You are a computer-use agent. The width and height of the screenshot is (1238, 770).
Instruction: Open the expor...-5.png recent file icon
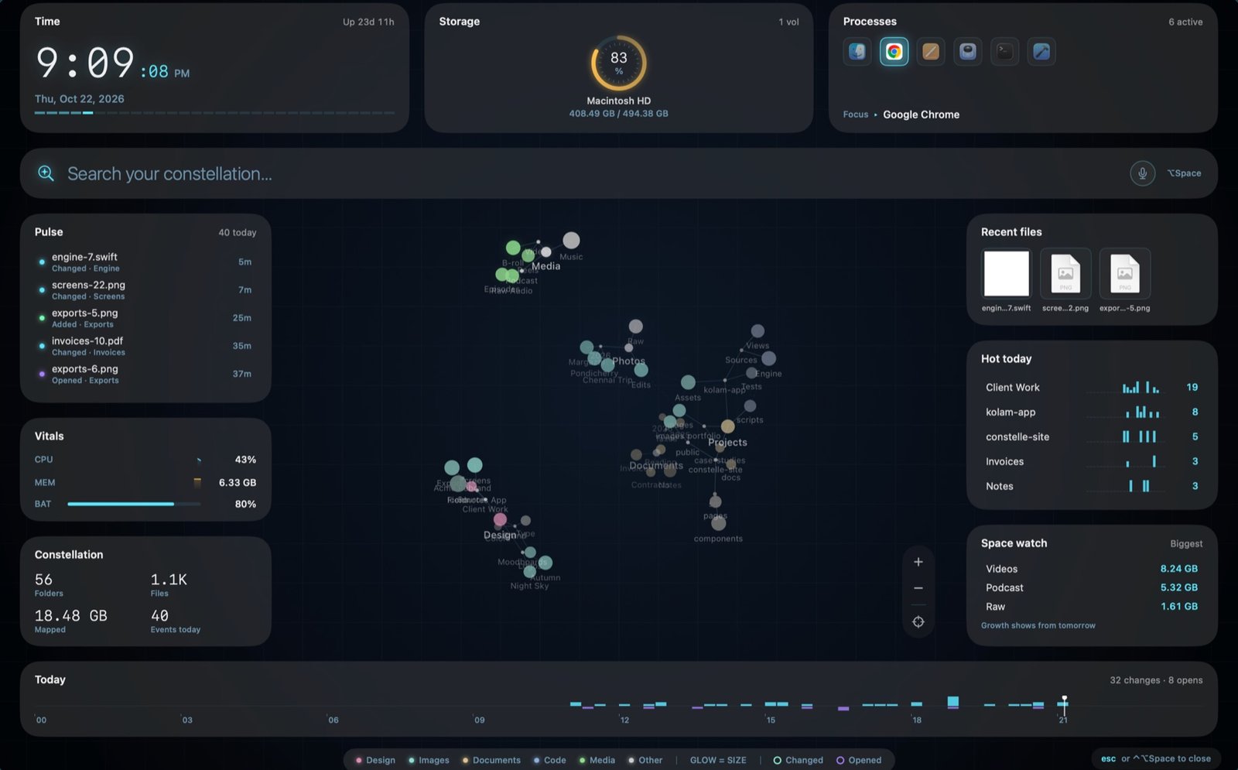(x=1124, y=273)
